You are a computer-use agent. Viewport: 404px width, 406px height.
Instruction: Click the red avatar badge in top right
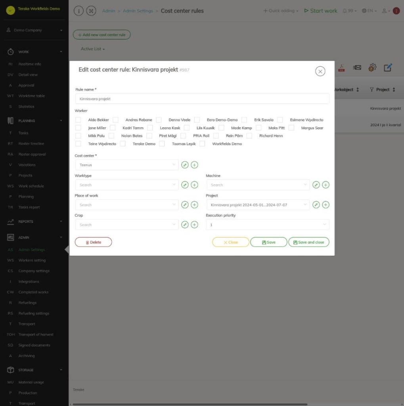(396, 11)
